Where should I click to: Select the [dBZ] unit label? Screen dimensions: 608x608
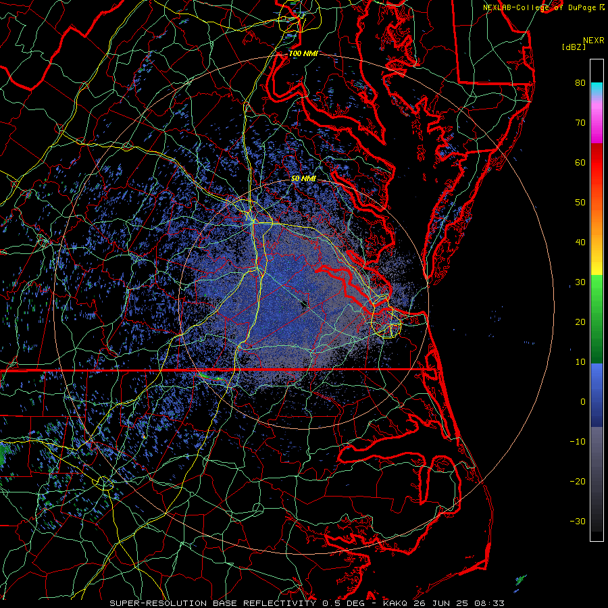574,47
